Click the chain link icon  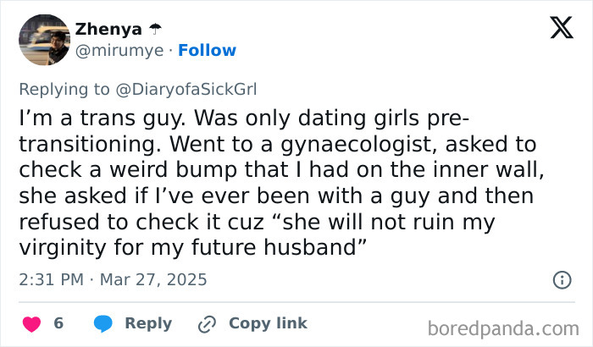(x=207, y=324)
